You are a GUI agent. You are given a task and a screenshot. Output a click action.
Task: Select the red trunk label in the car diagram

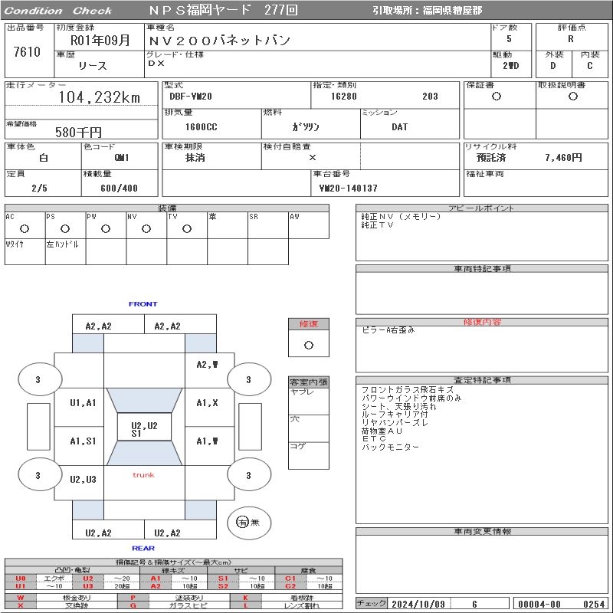click(x=143, y=475)
